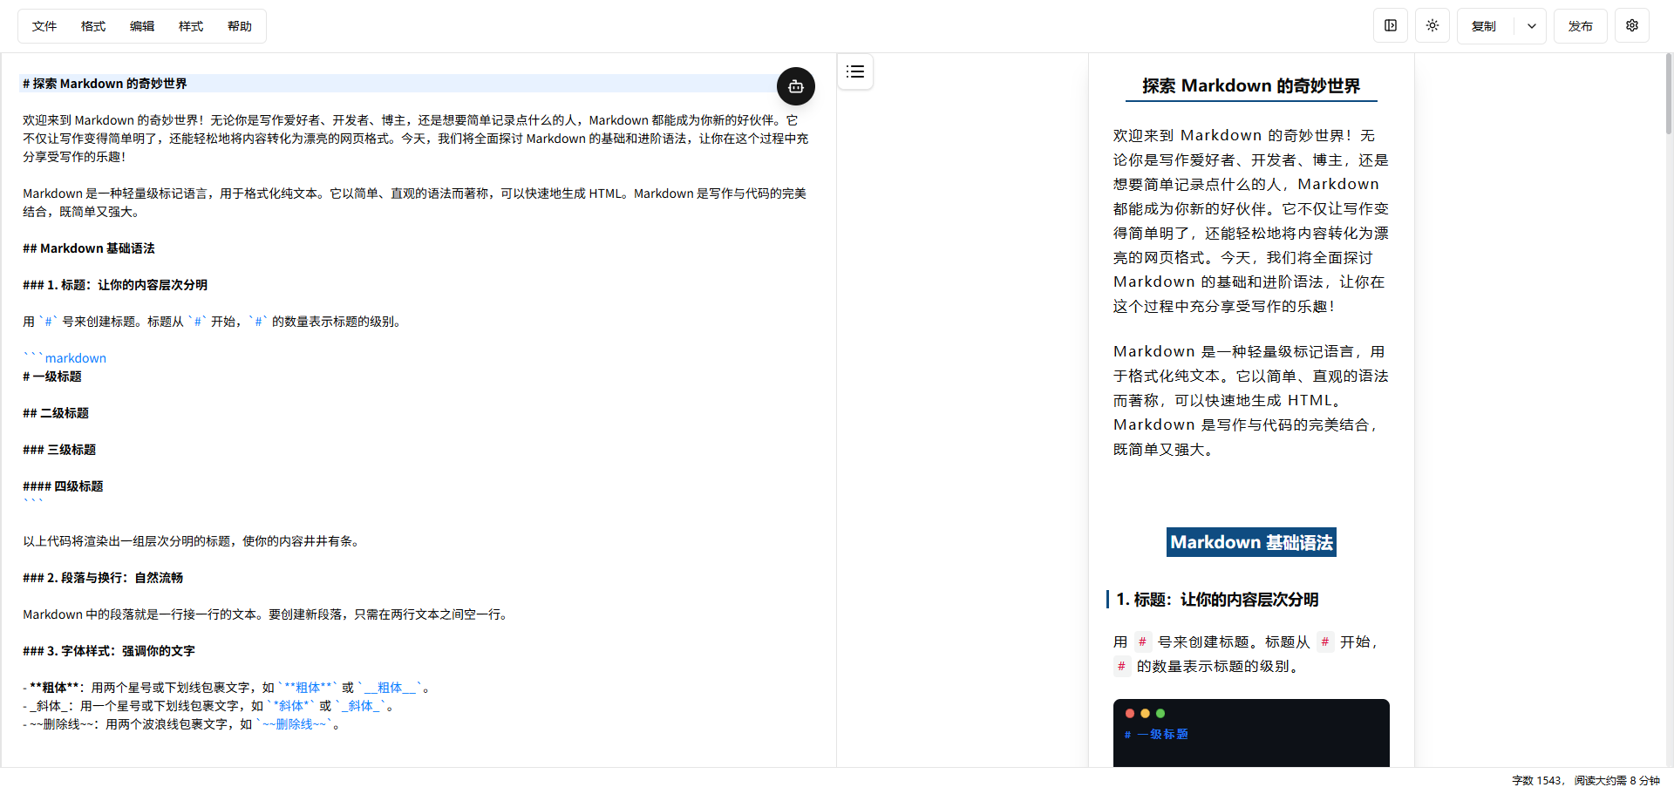Click the 发布 publish button
Image resolution: width=1674 pixels, height=794 pixels.
[x=1581, y=26]
